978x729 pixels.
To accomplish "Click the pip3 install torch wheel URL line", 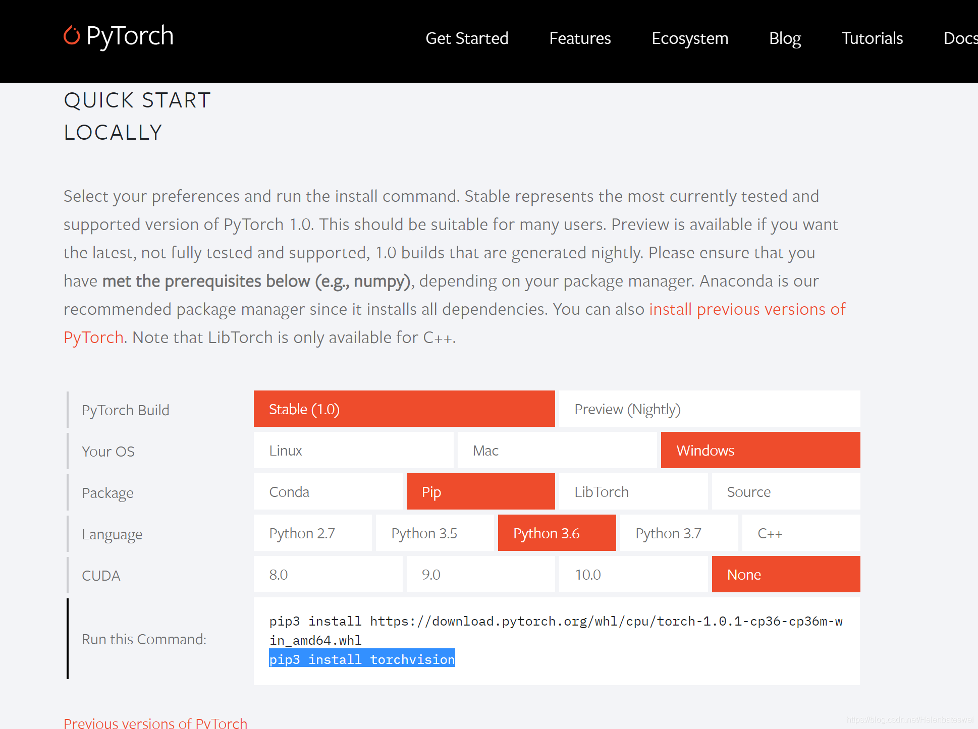I will (x=556, y=621).
